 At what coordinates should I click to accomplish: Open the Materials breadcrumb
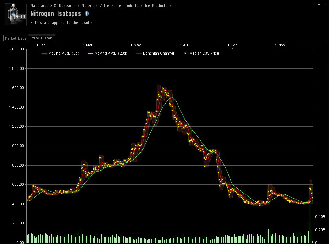click(90, 6)
